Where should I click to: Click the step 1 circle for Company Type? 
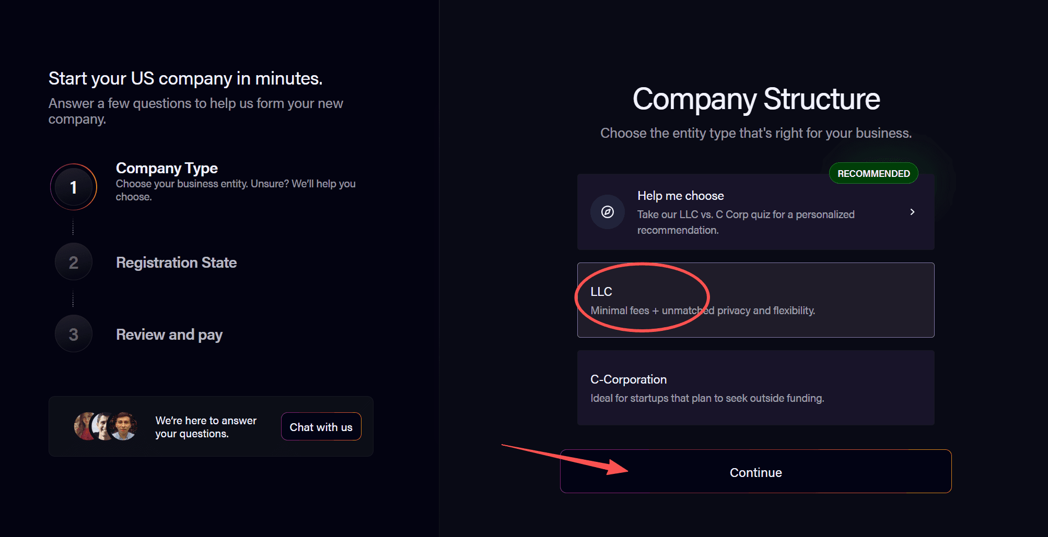[x=74, y=187]
